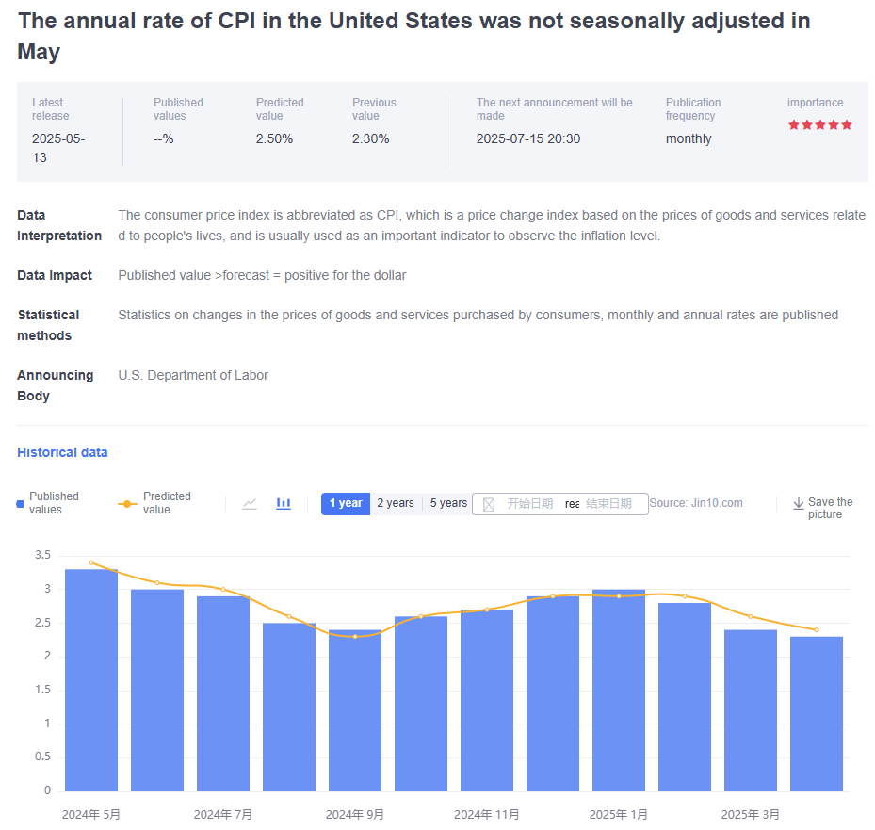Select the 1 year range tab
Viewport: 875px width, 830px height.
346,503
